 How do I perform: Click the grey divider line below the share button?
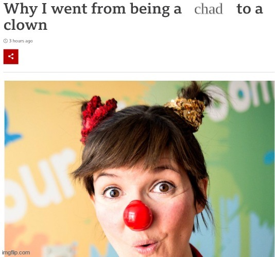point(139,72)
